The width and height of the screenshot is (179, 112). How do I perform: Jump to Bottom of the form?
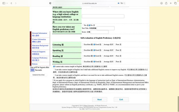[35, 64]
